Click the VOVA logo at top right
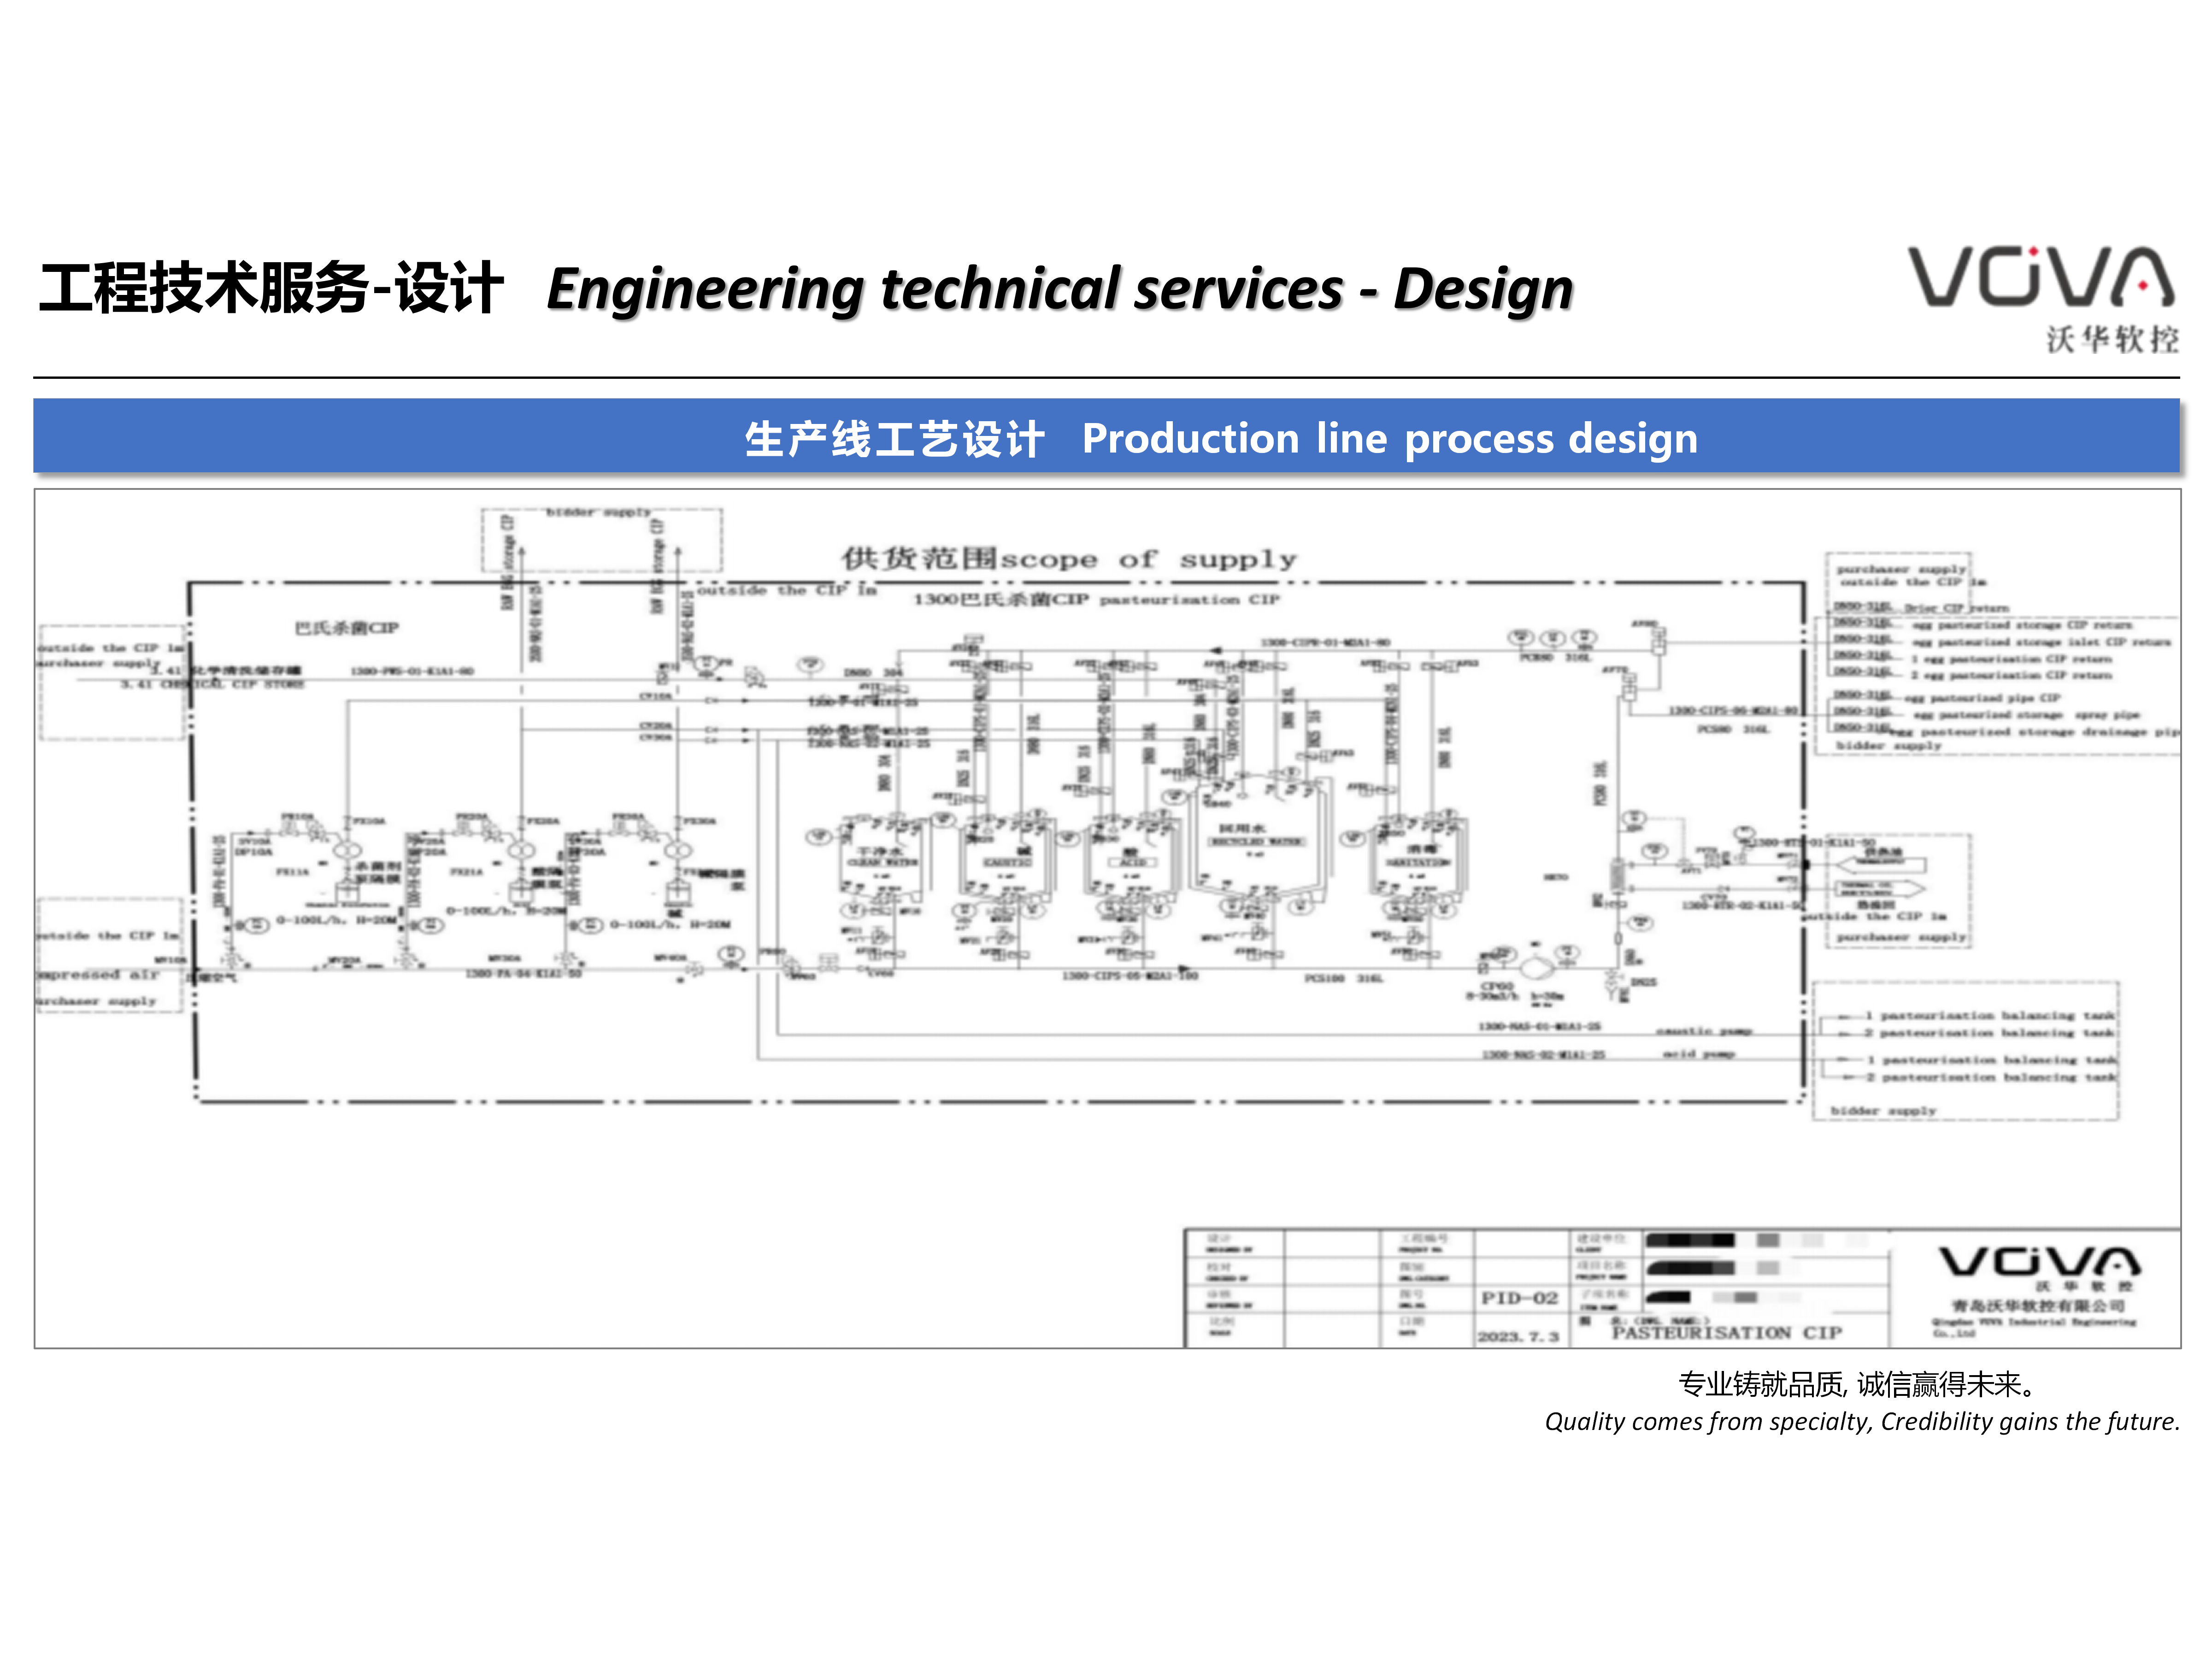2212x1659 pixels. (2042, 277)
